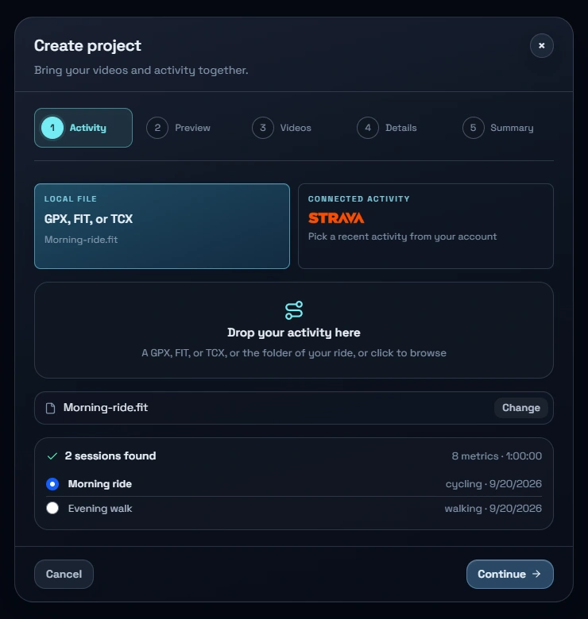Click the route icon in the drop zone

point(294,310)
